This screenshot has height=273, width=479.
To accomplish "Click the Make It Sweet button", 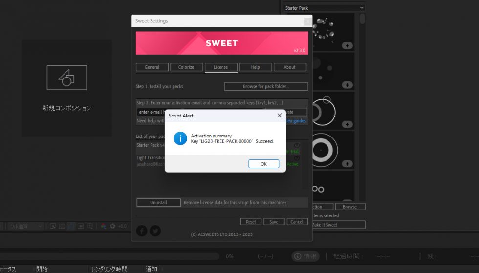I will point(338,225).
